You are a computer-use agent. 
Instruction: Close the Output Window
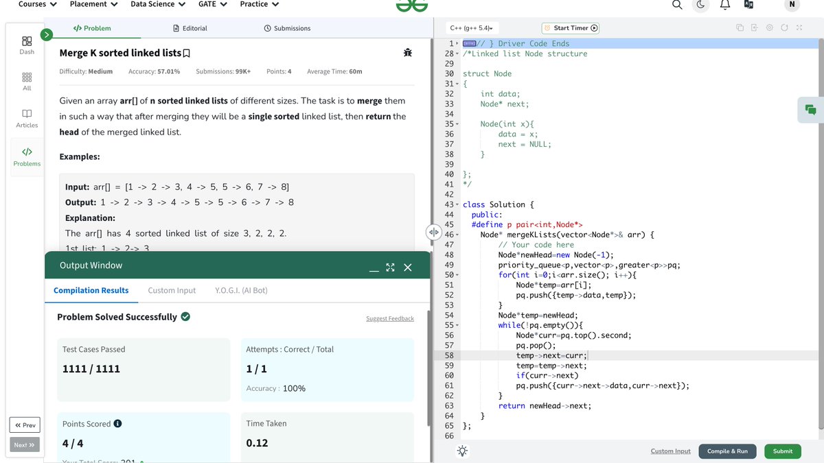tap(408, 267)
